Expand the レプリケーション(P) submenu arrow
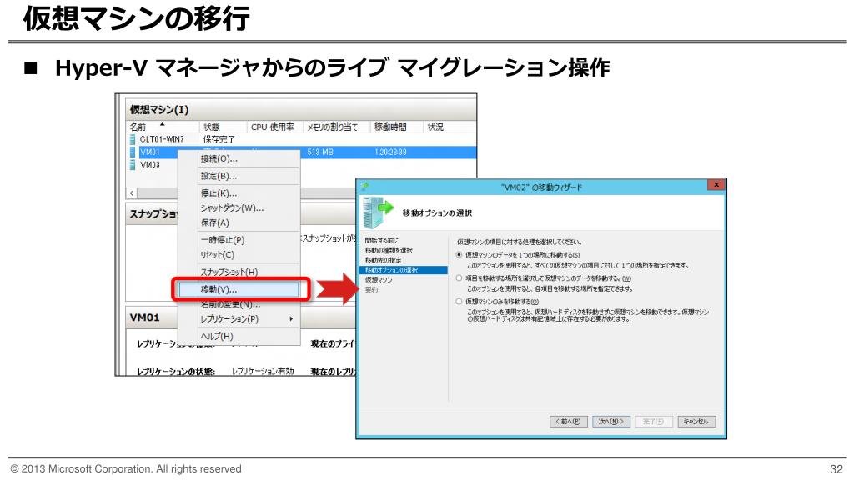 pyautogui.click(x=291, y=319)
